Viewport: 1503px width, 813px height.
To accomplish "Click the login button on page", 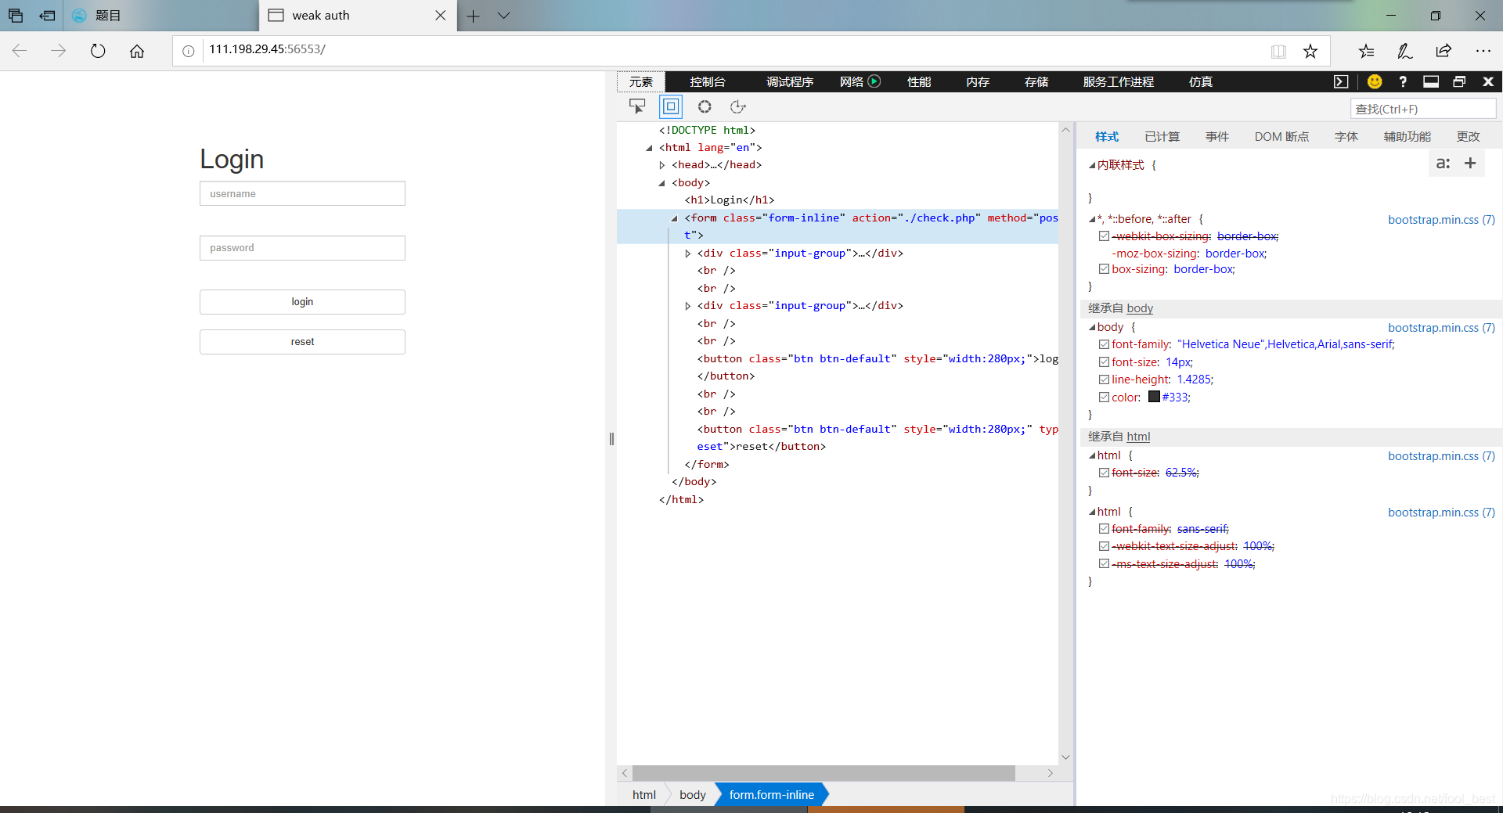I will pos(302,302).
